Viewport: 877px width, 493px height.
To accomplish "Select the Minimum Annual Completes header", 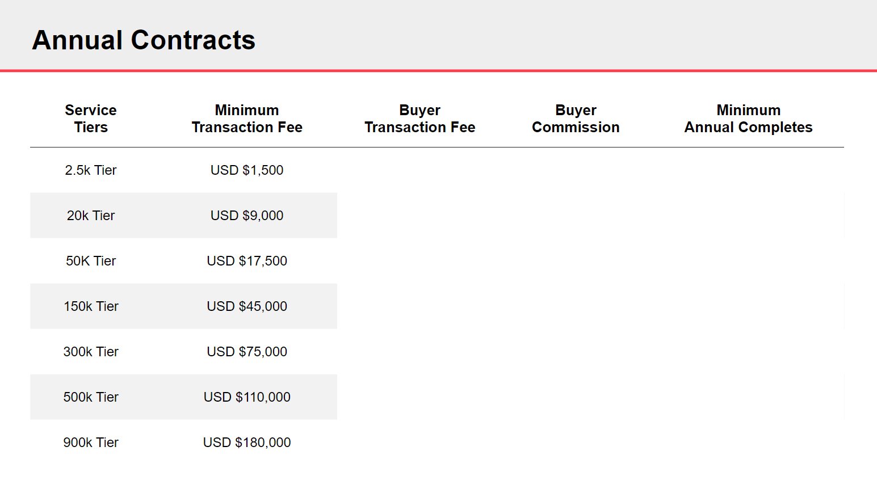I will [x=748, y=119].
